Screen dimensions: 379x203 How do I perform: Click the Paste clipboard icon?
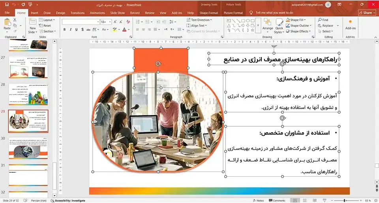coord(7,22)
